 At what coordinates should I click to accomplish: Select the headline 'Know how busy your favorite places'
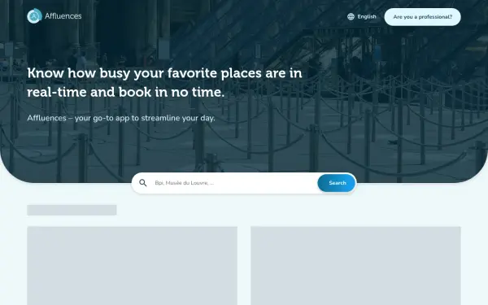click(x=164, y=82)
